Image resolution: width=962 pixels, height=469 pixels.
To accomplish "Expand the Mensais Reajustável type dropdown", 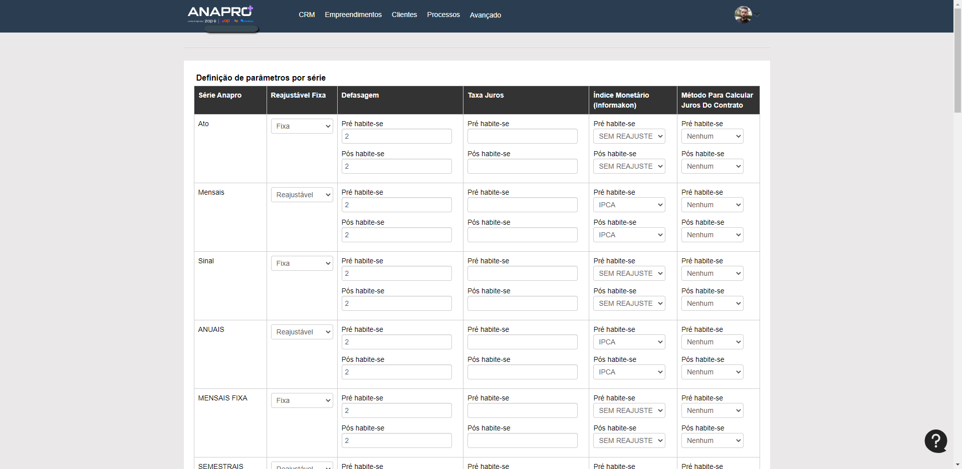I will click(x=302, y=195).
